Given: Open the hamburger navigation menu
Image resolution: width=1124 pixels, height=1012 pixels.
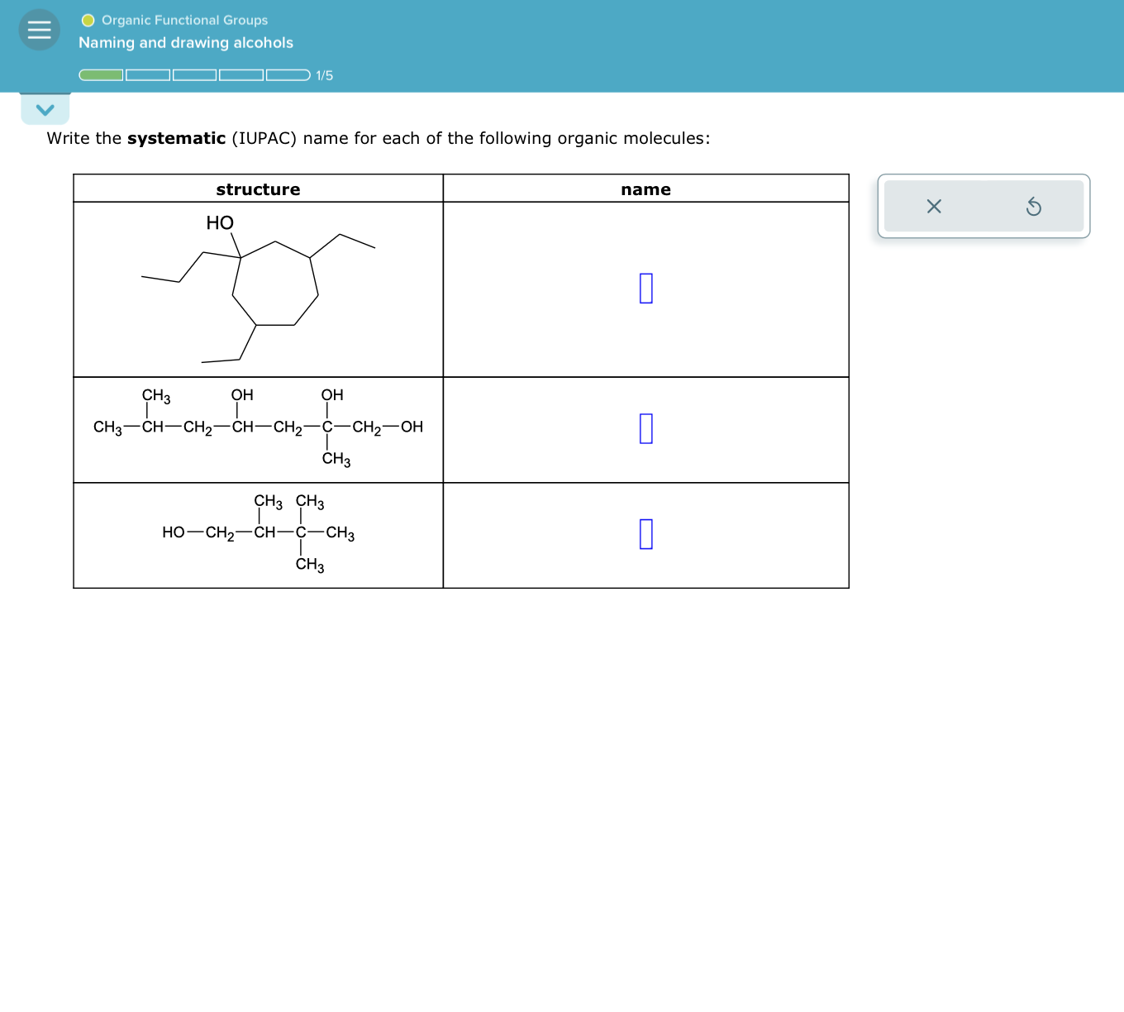Looking at the screenshot, I should coord(39,29).
